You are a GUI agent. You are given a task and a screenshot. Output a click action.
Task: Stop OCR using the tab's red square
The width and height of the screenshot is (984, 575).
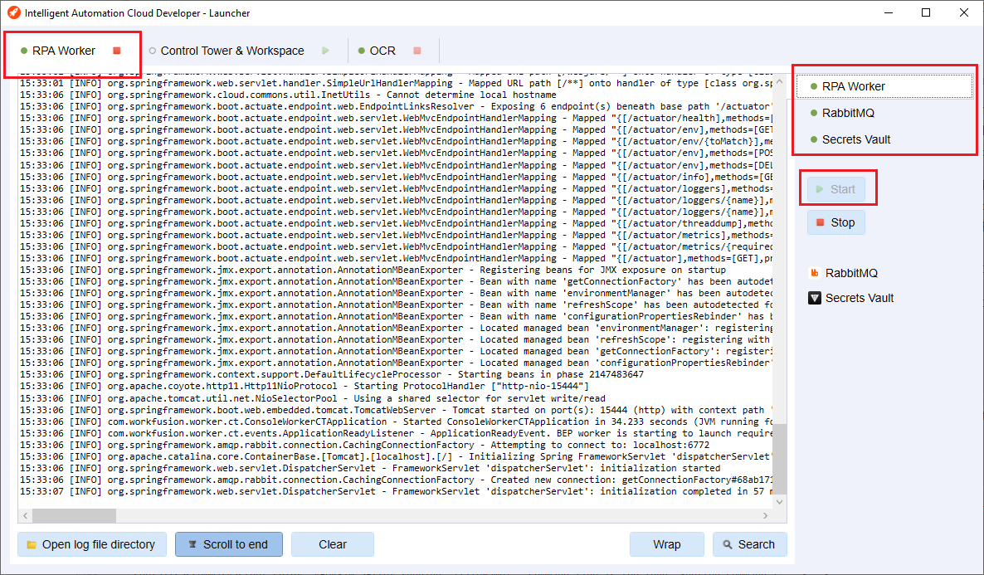coord(417,51)
